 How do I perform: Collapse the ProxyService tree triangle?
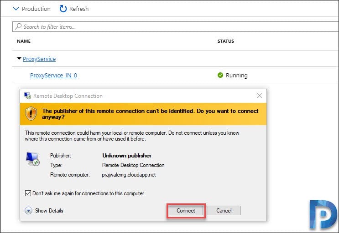pos(19,58)
